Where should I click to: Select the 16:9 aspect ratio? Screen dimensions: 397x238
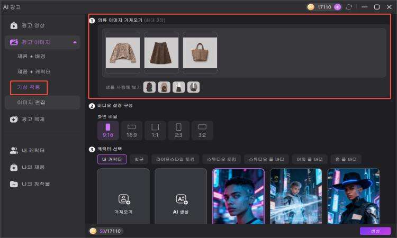click(x=131, y=131)
